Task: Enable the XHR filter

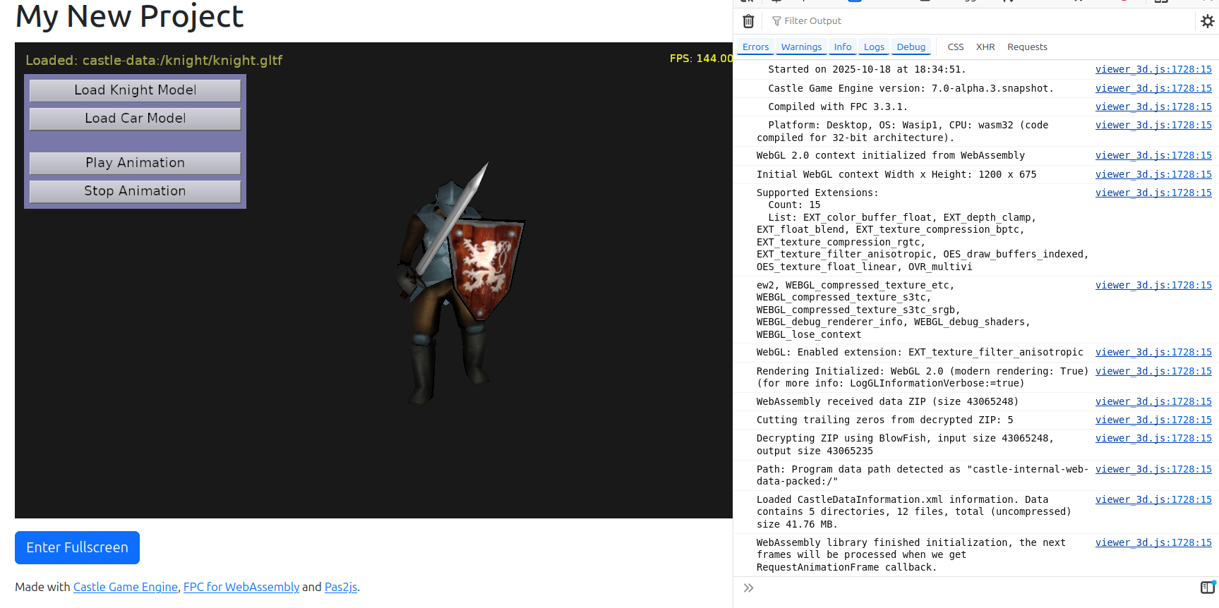Action: [985, 47]
